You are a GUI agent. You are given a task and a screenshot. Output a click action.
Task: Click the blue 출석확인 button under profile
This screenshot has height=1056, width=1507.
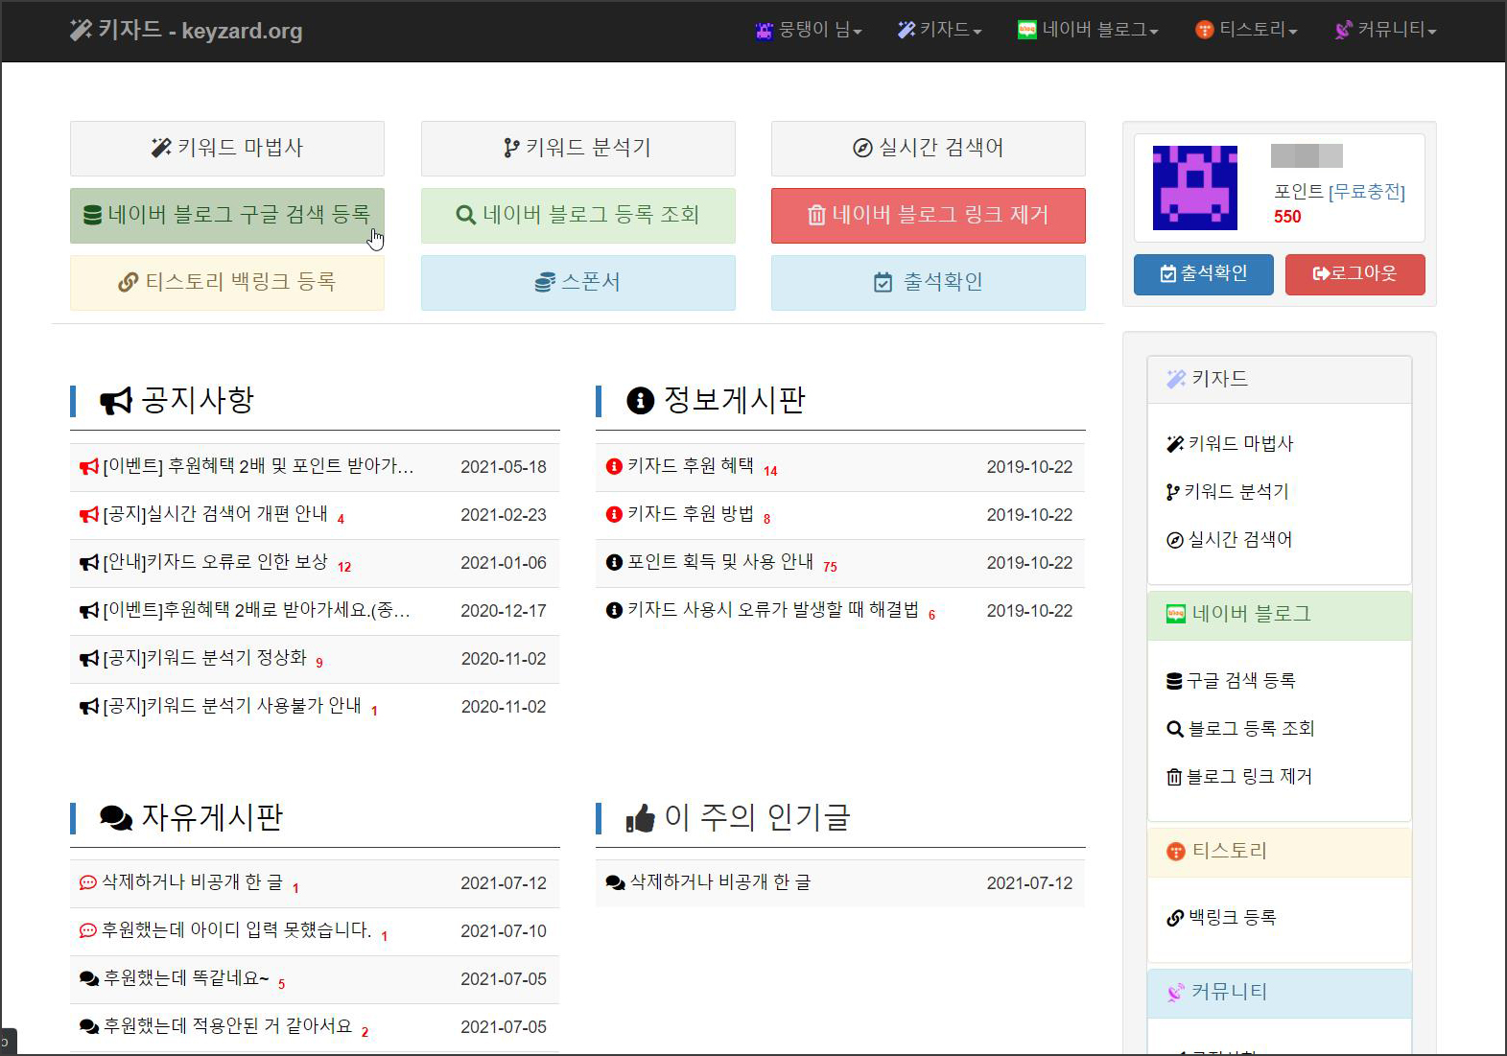pos(1204,274)
